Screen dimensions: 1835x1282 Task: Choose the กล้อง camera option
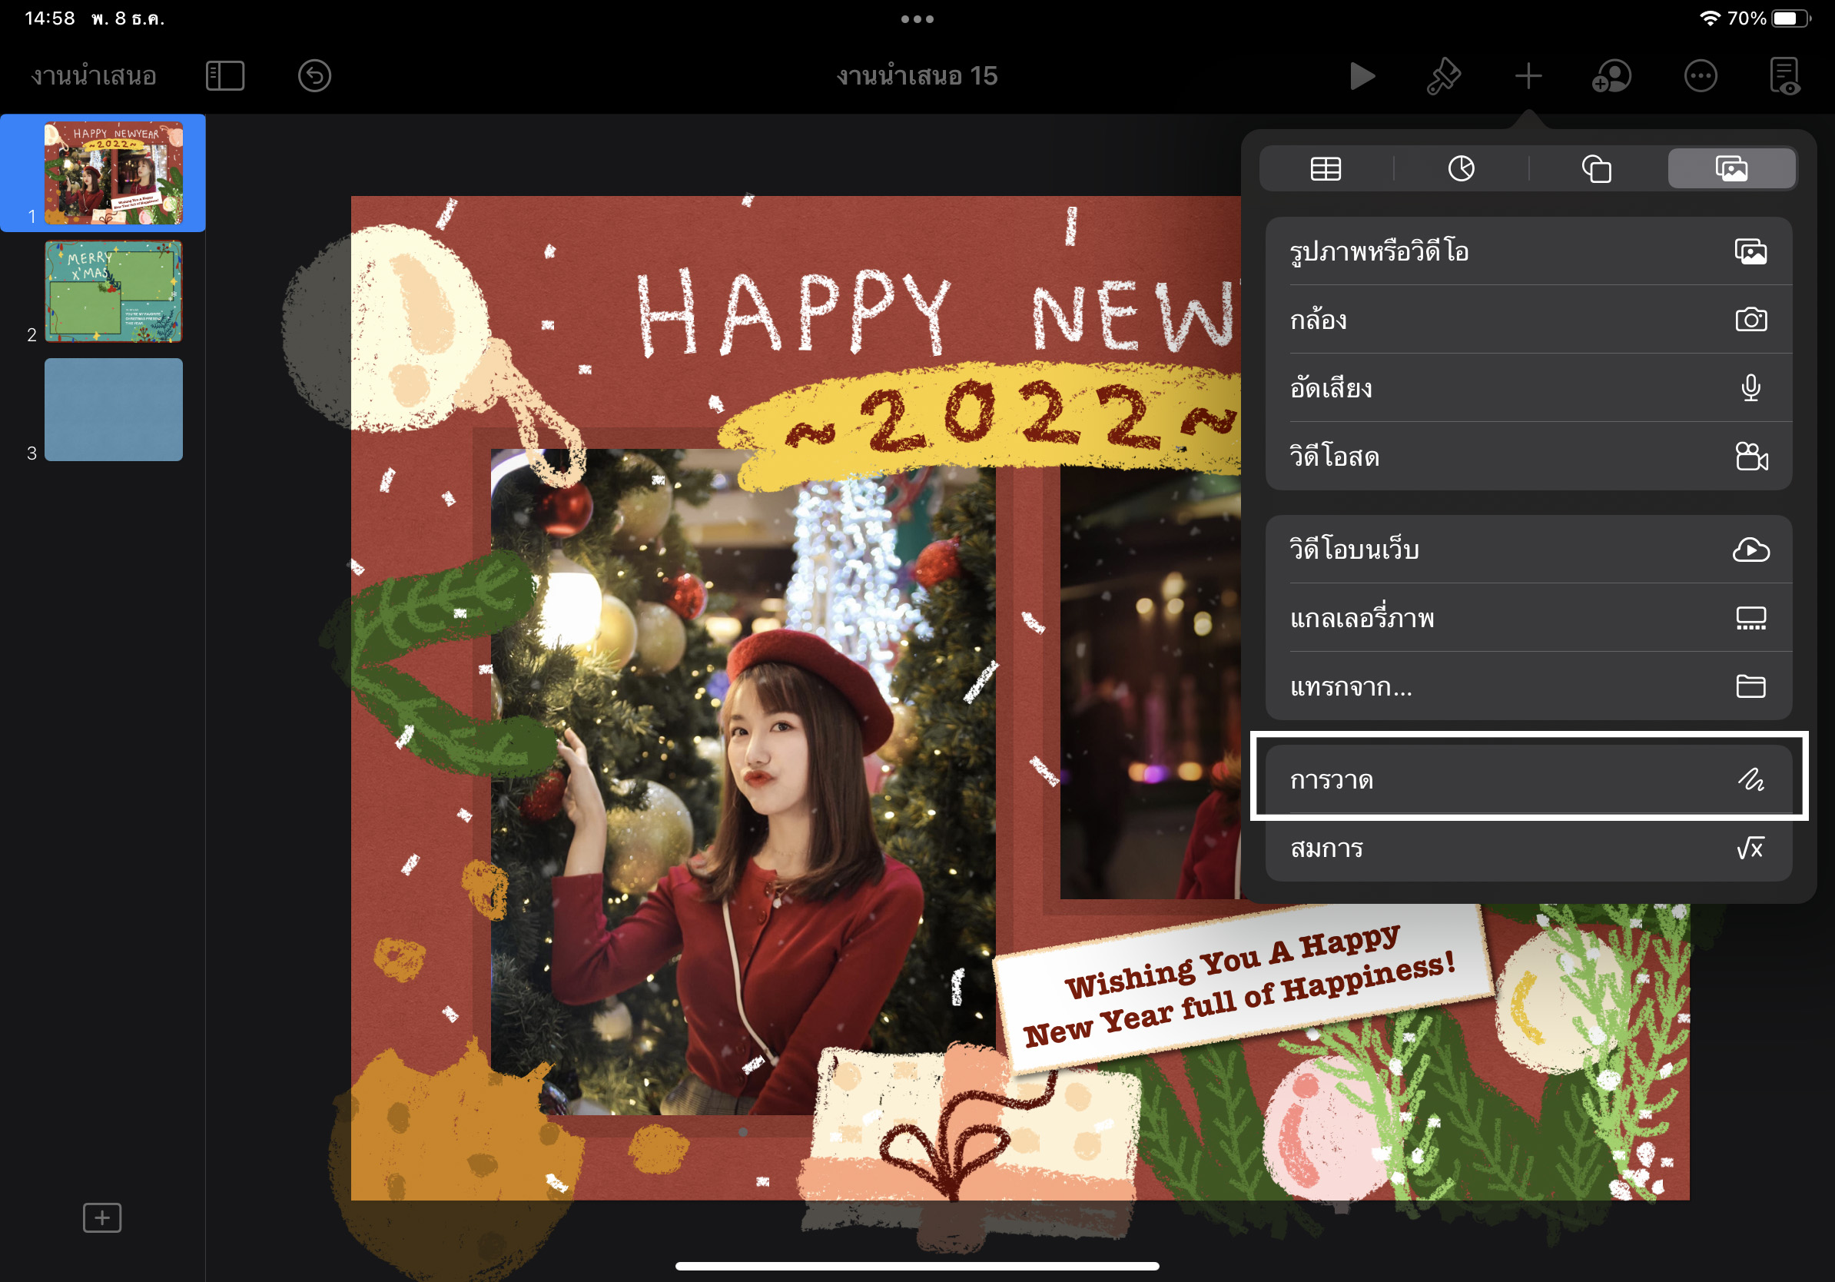pyautogui.click(x=1528, y=320)
